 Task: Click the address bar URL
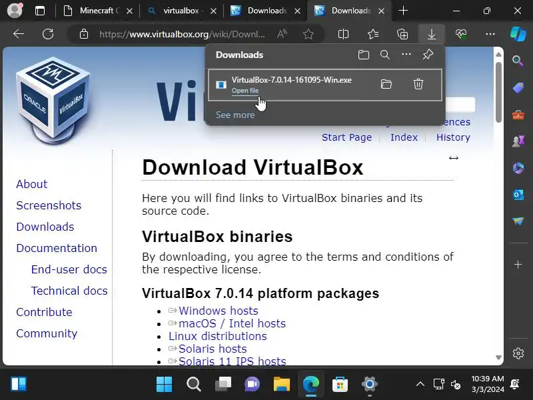pos(182,34)
